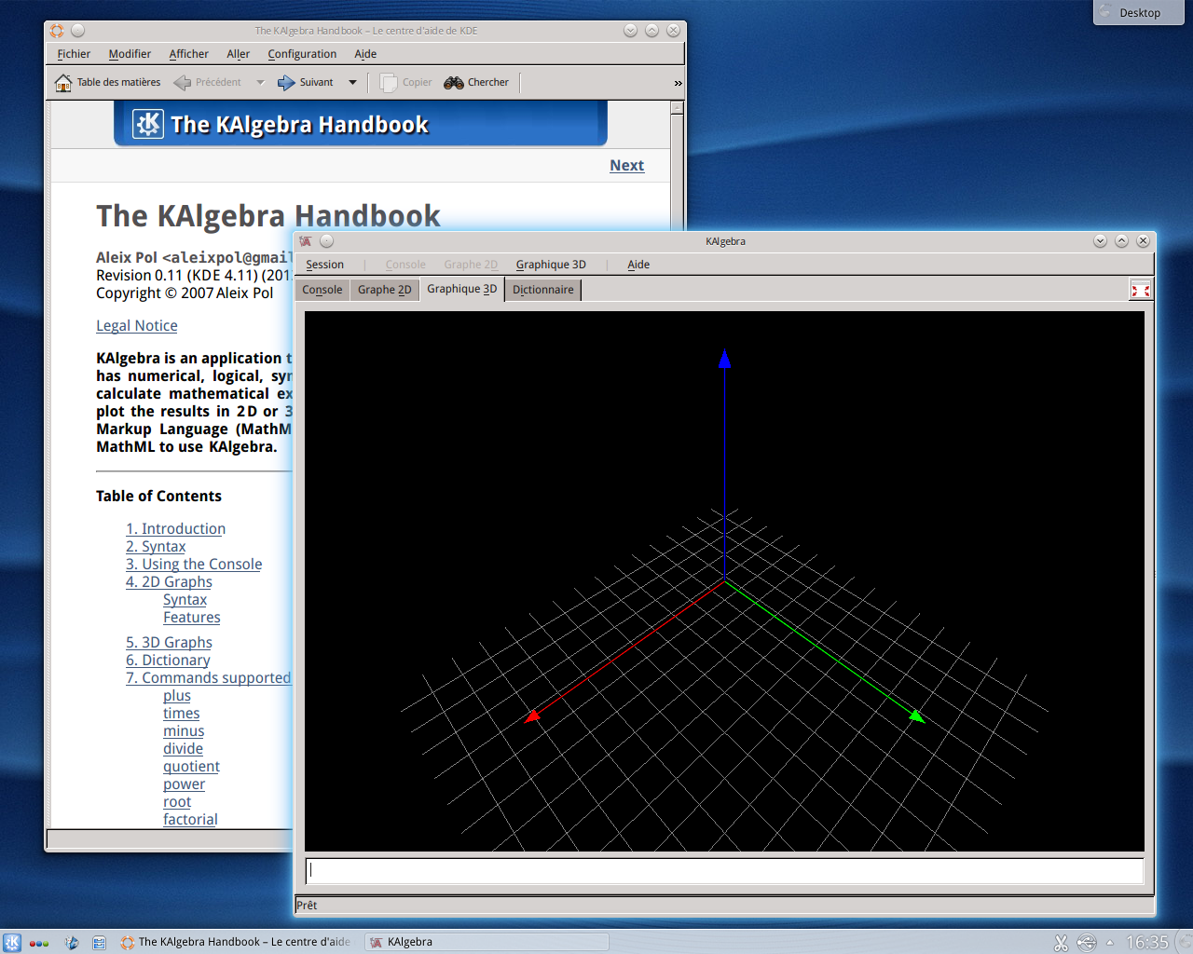Open the 4. 2D Graphs link
The width and height of the screenshot is (1193, 954).
point(169,582)
